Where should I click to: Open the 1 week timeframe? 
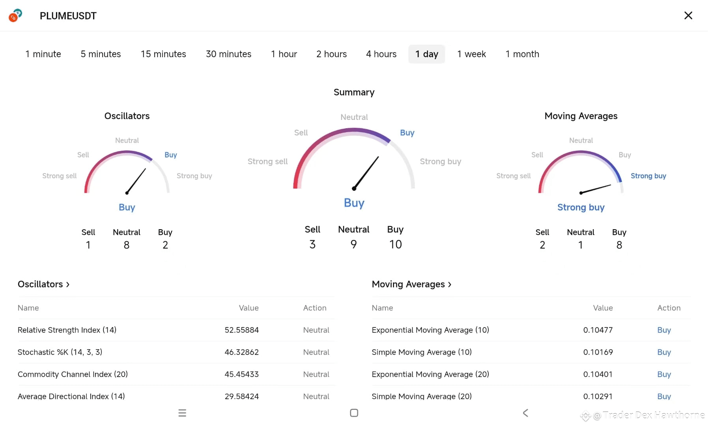click(471, 54)
